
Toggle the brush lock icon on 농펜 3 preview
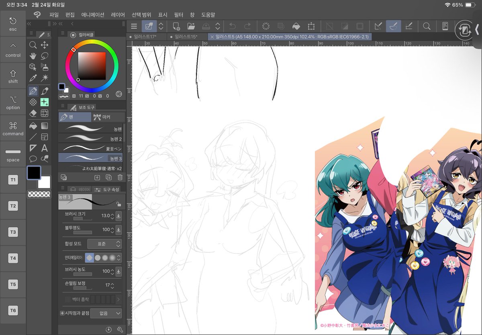coord(118,204)
